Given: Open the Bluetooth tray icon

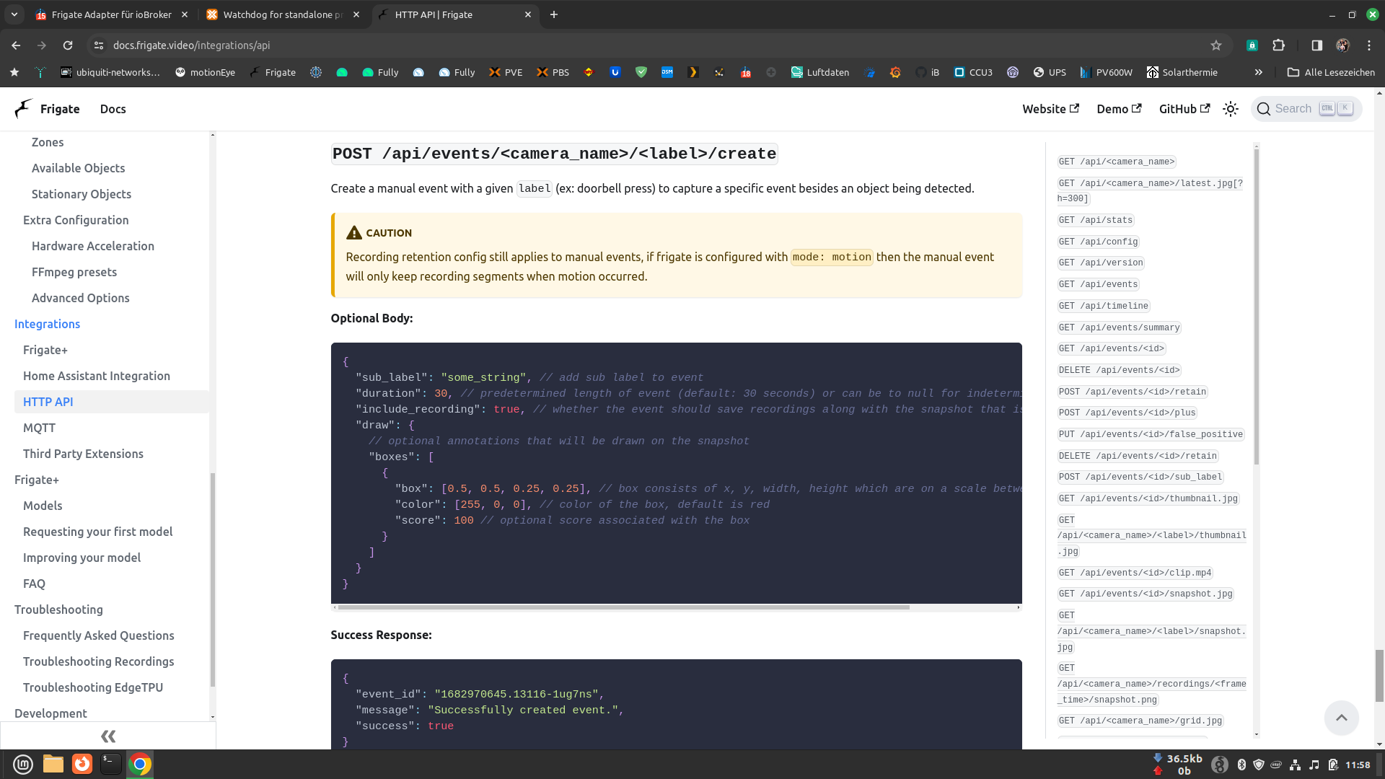Looking at the screenshot, I should [1241, 765].
